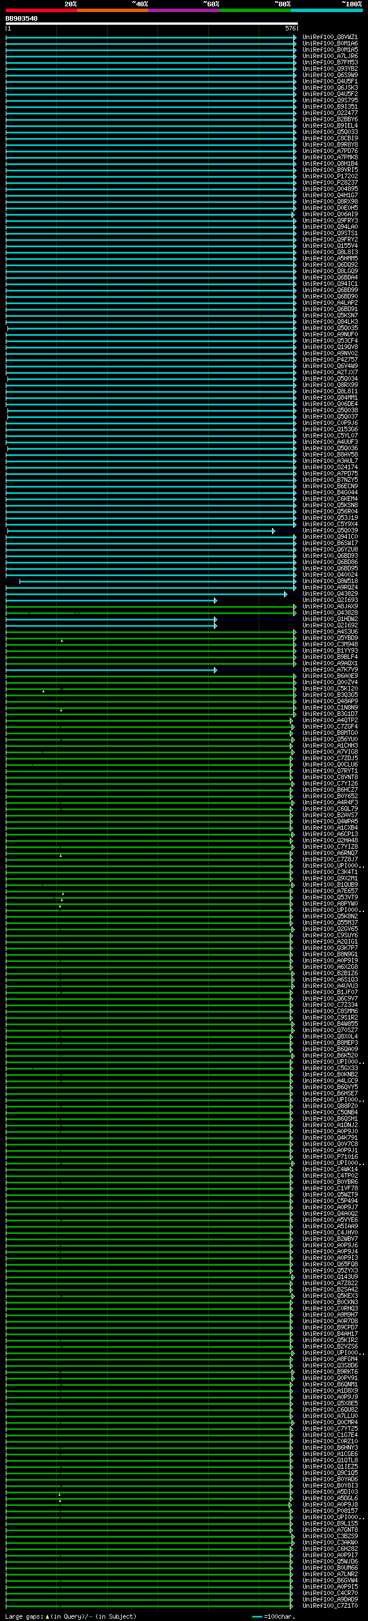Select label UniRef100_Q7RYT1
The width and height of the screenshot is (368, 1621).
coord(329,771)
